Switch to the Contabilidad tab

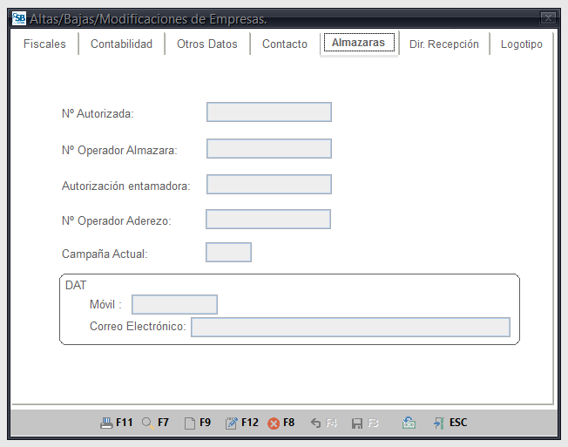click(121, 44)
